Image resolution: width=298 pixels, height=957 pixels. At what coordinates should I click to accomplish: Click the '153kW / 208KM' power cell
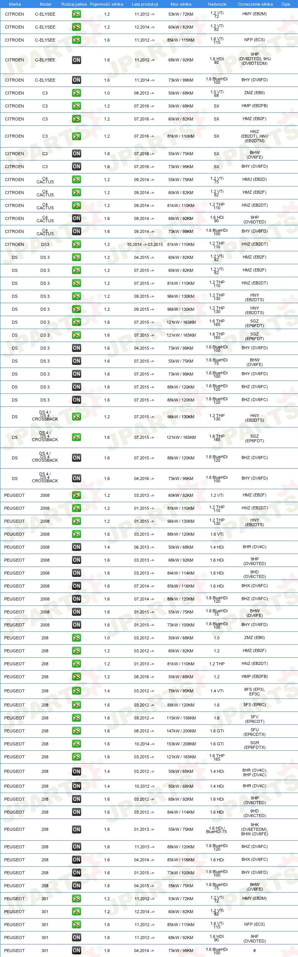pyautogui.click(x=181, y=744)
